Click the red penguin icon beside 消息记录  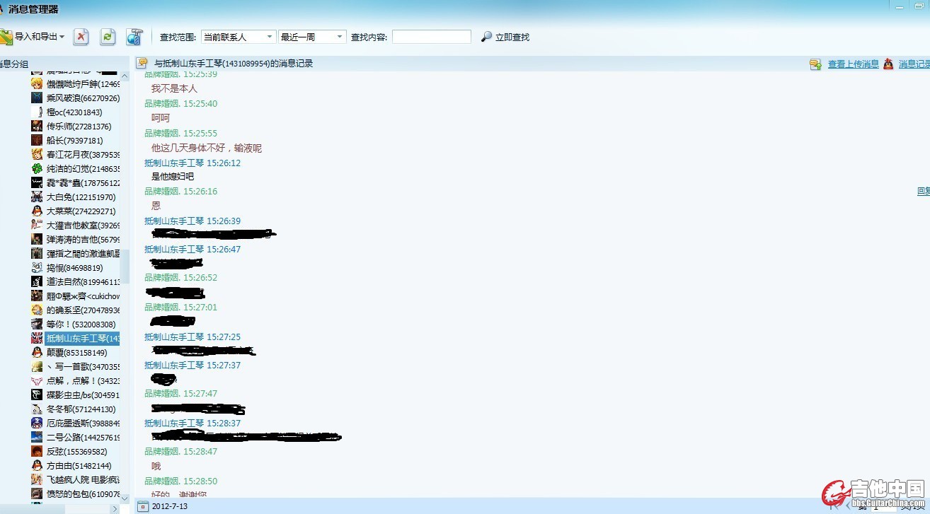click(888, 64)
